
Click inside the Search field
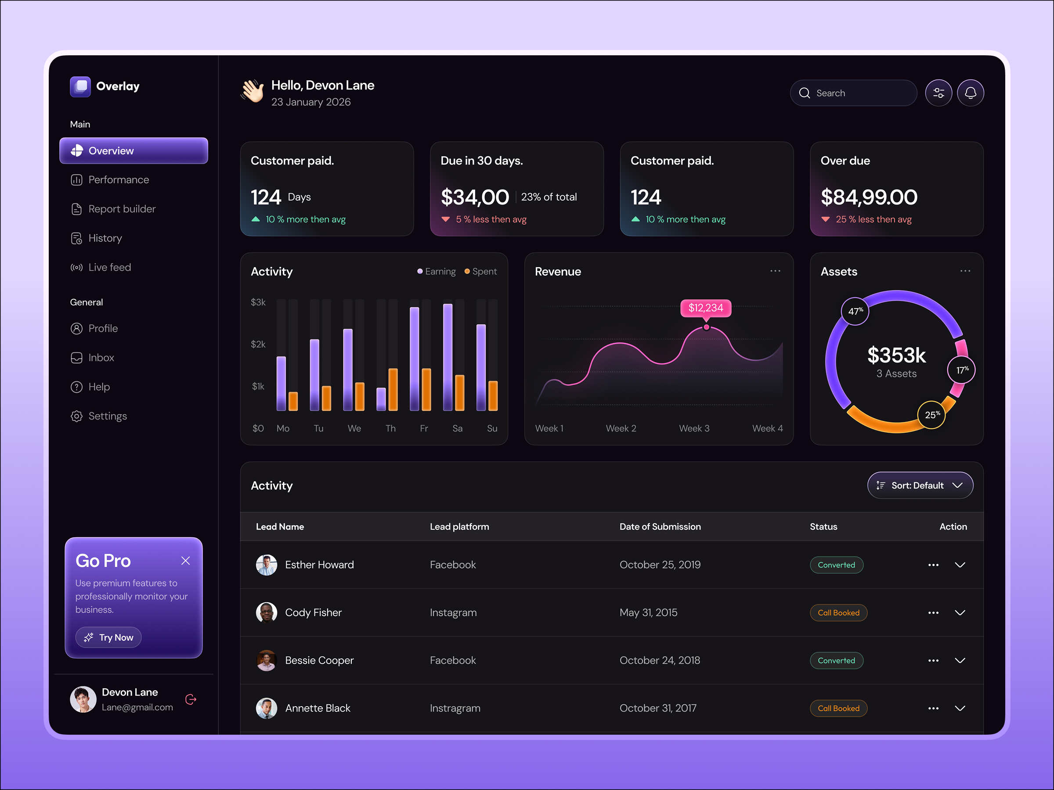[853, 92]
